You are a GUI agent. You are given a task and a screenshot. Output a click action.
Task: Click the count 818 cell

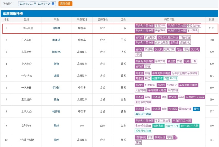coord(212,40)
